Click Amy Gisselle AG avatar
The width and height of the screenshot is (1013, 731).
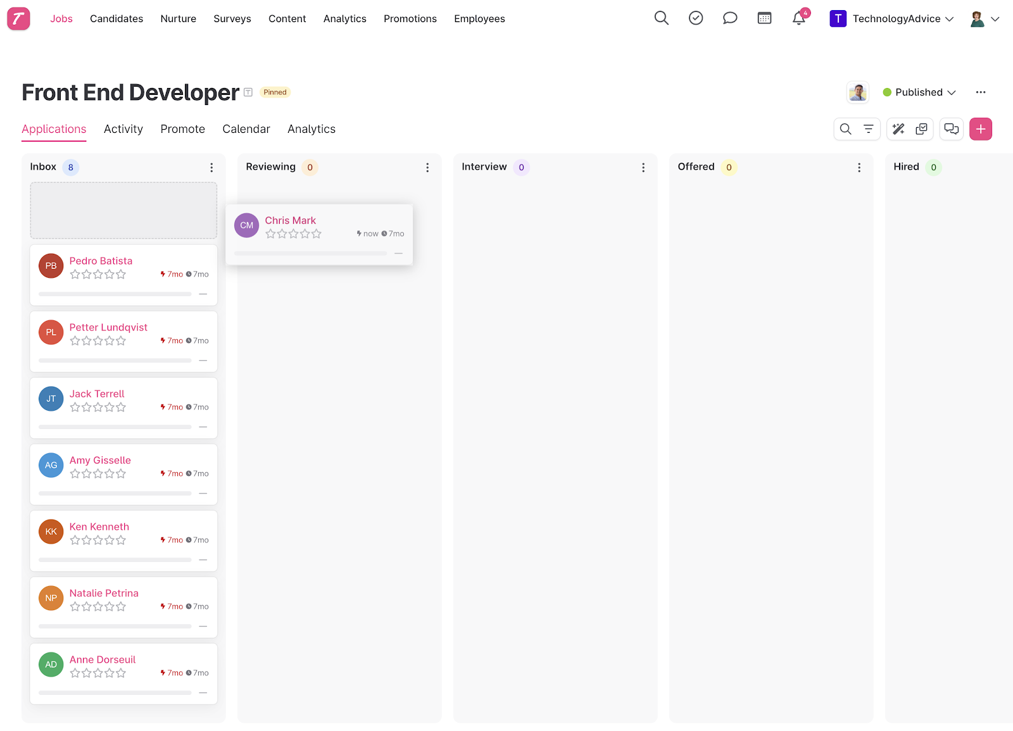(51, 465)
